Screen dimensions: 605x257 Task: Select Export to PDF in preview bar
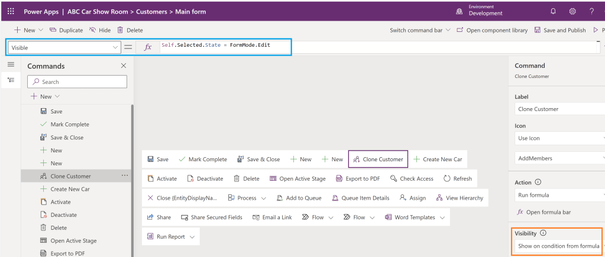coord(358,178)
